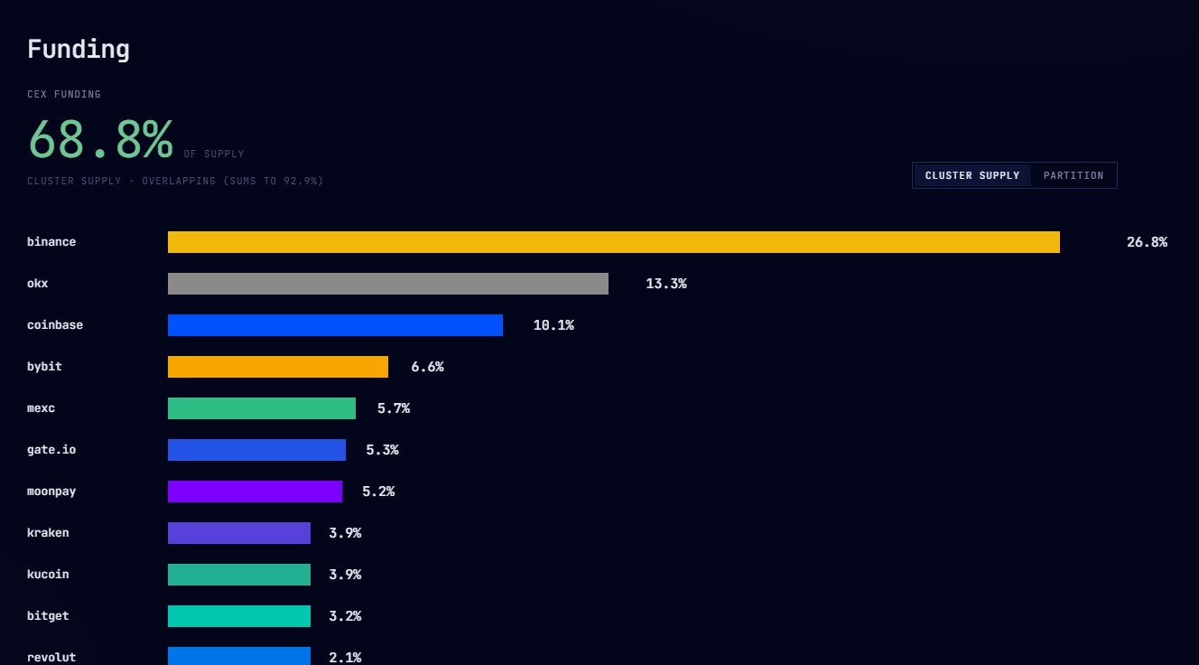Click the bitget row's bar
1199x665 pixels.
239,616
